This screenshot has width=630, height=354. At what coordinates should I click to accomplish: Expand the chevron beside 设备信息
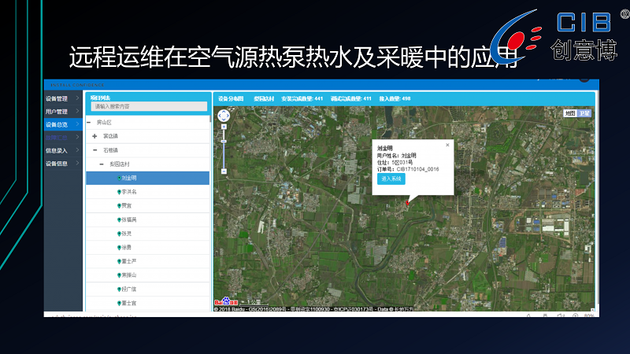[77, 163]
